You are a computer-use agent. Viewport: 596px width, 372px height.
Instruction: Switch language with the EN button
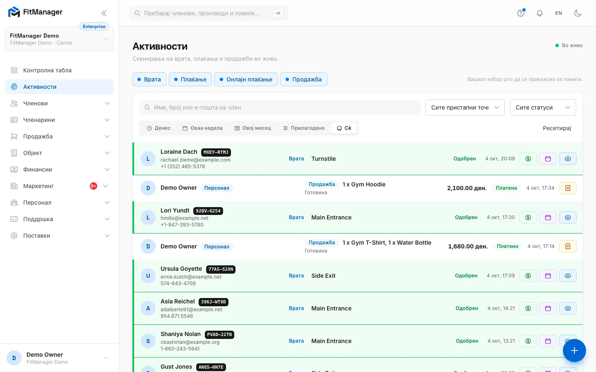[559, 13]
